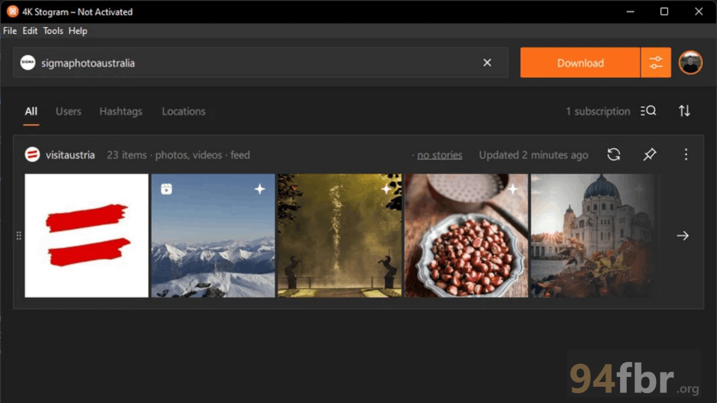Click '23 items · photos, videos · feed' text
Screen dimensions: 717x403
click(178, 155)
